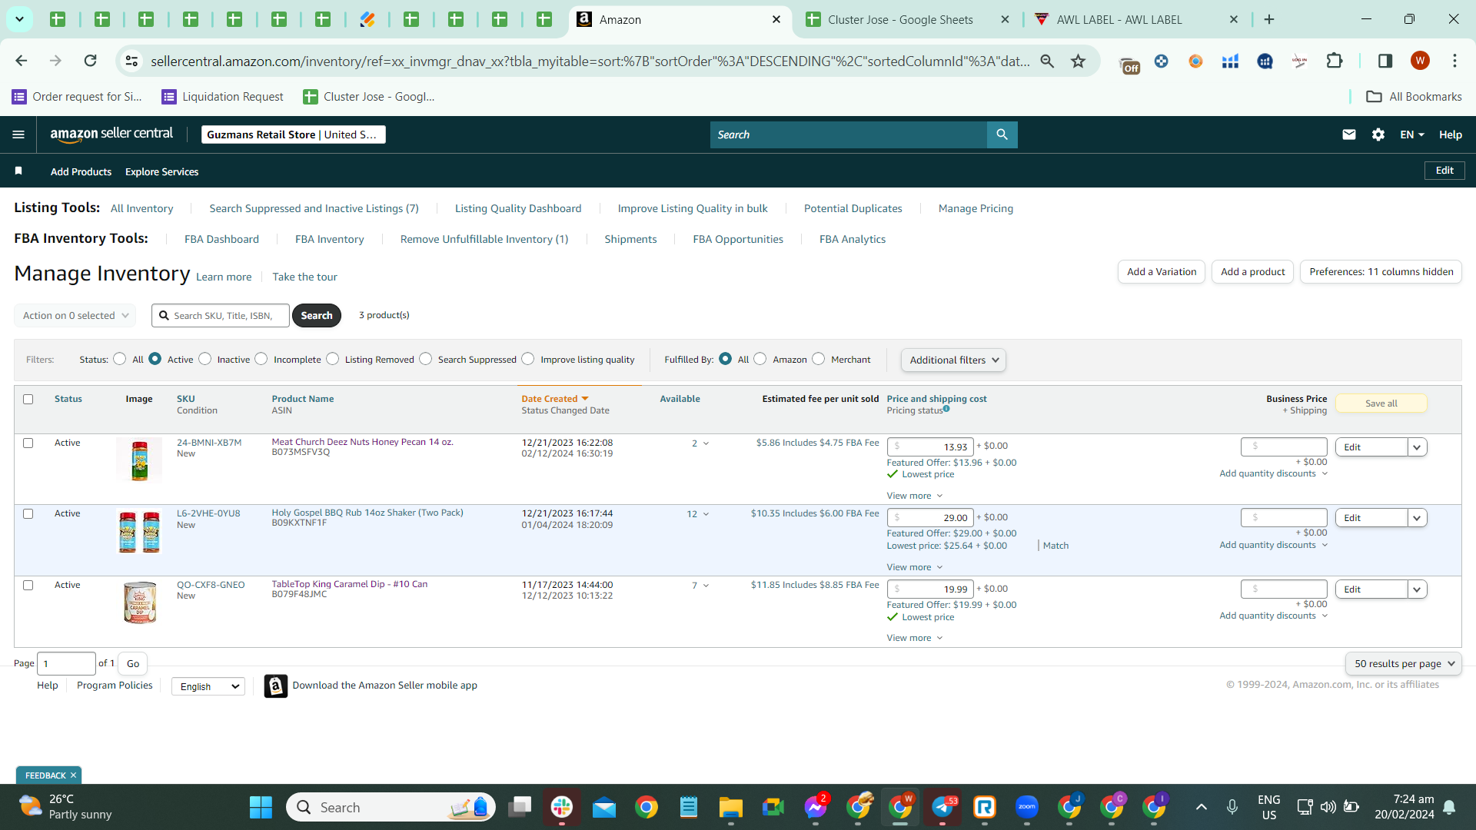This screenshot has width=1476, height=830.
Task: Select Fulfilled By Amazon radio button
Action: (760, 359)
